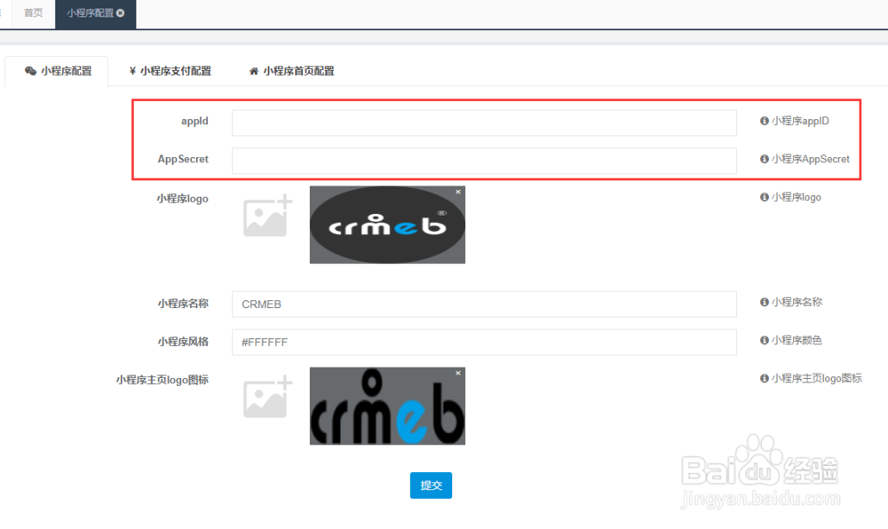Click the AppSecret field label

tap(183, 159)
